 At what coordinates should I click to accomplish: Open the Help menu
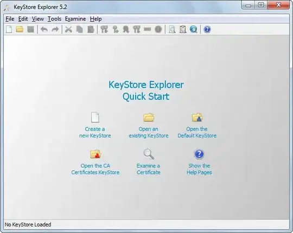point(95,19)
